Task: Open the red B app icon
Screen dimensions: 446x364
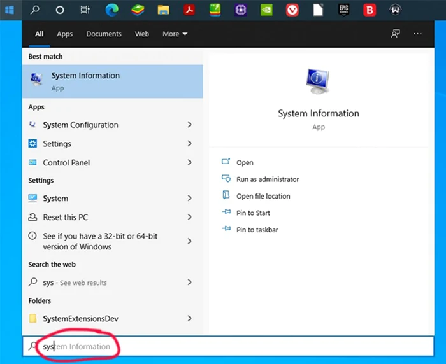Action: [370, 10]
